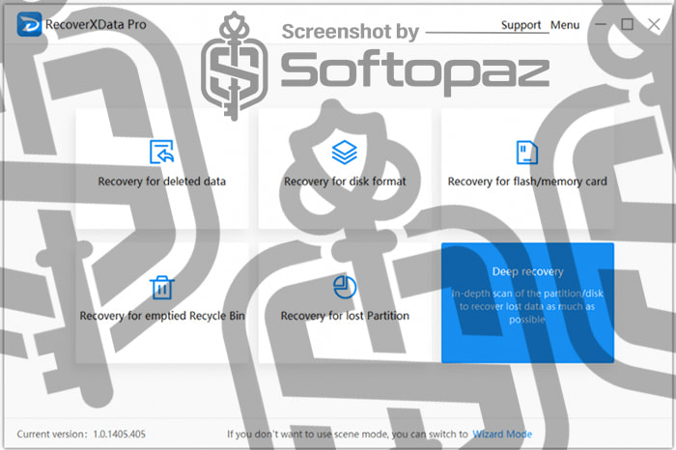676x450 pixels.
Task: Click the RecoverXData Pro title text
Action: pyautogui.click(x=96, y=24)
